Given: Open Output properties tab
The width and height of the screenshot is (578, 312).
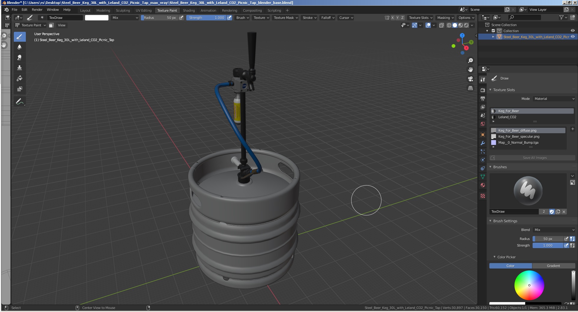Looking at the screenshot, I should pos(483,98).
